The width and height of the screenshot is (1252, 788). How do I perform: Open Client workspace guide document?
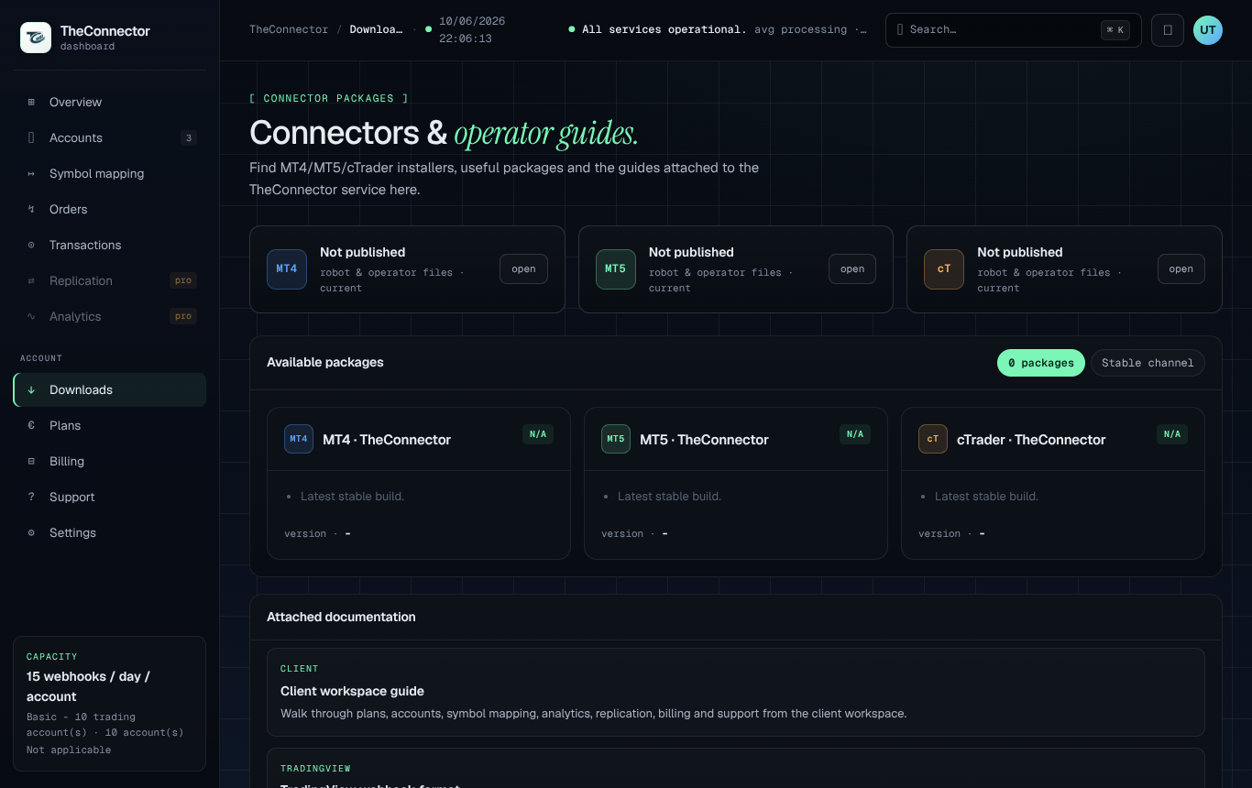pos(736,692)
